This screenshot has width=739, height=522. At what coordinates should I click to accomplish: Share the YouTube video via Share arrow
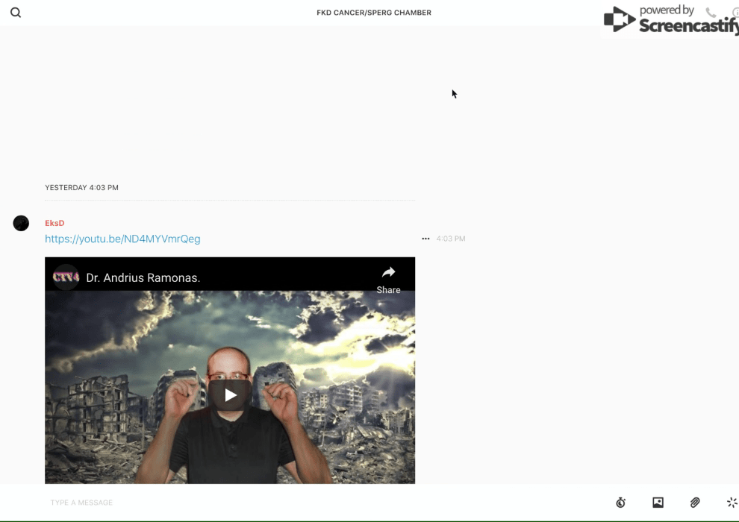tap(388, 279)
